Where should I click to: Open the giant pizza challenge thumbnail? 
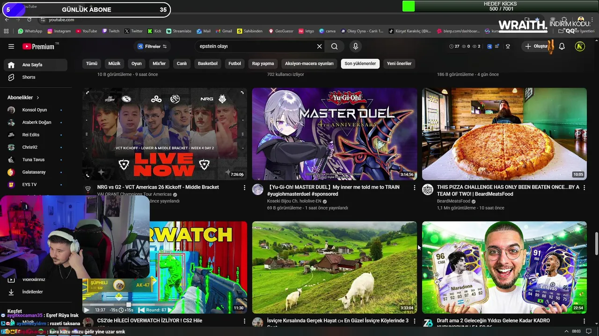(504, 134)
